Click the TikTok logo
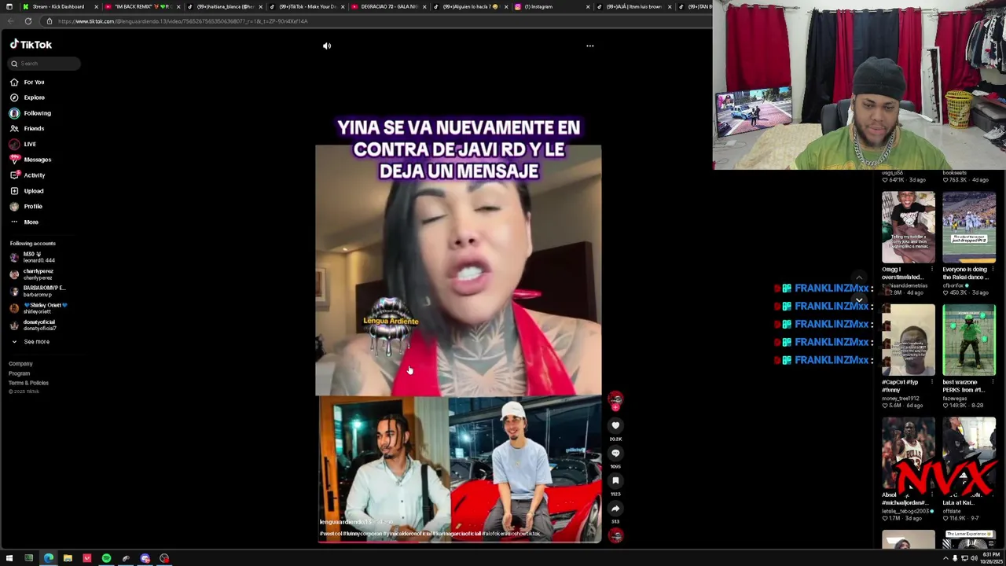This screenshot has width=1006, height=566. 31,45
